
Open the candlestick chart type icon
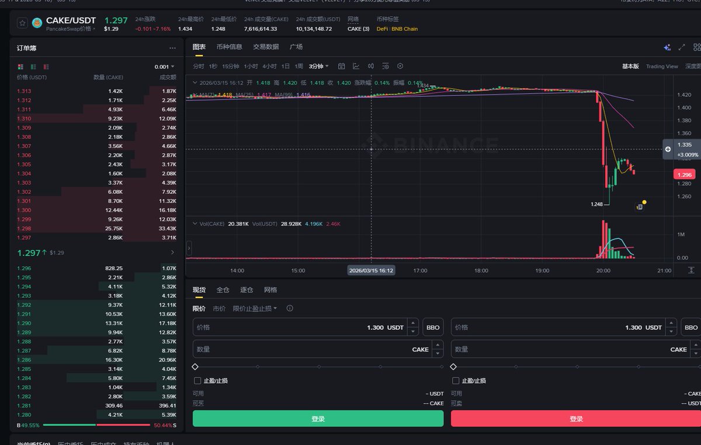tap(371, 66)
